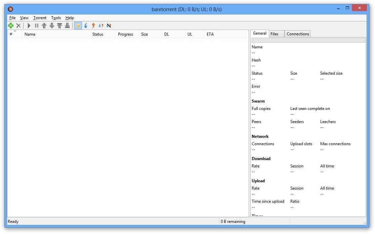Switch to the Connections tab
Screen dimensions: 375x234
pos(298,34)
